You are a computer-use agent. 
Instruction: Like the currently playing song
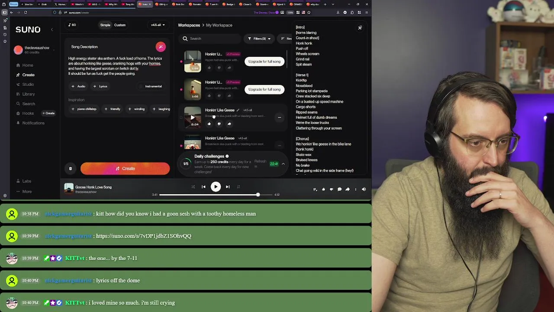point(323,189)
